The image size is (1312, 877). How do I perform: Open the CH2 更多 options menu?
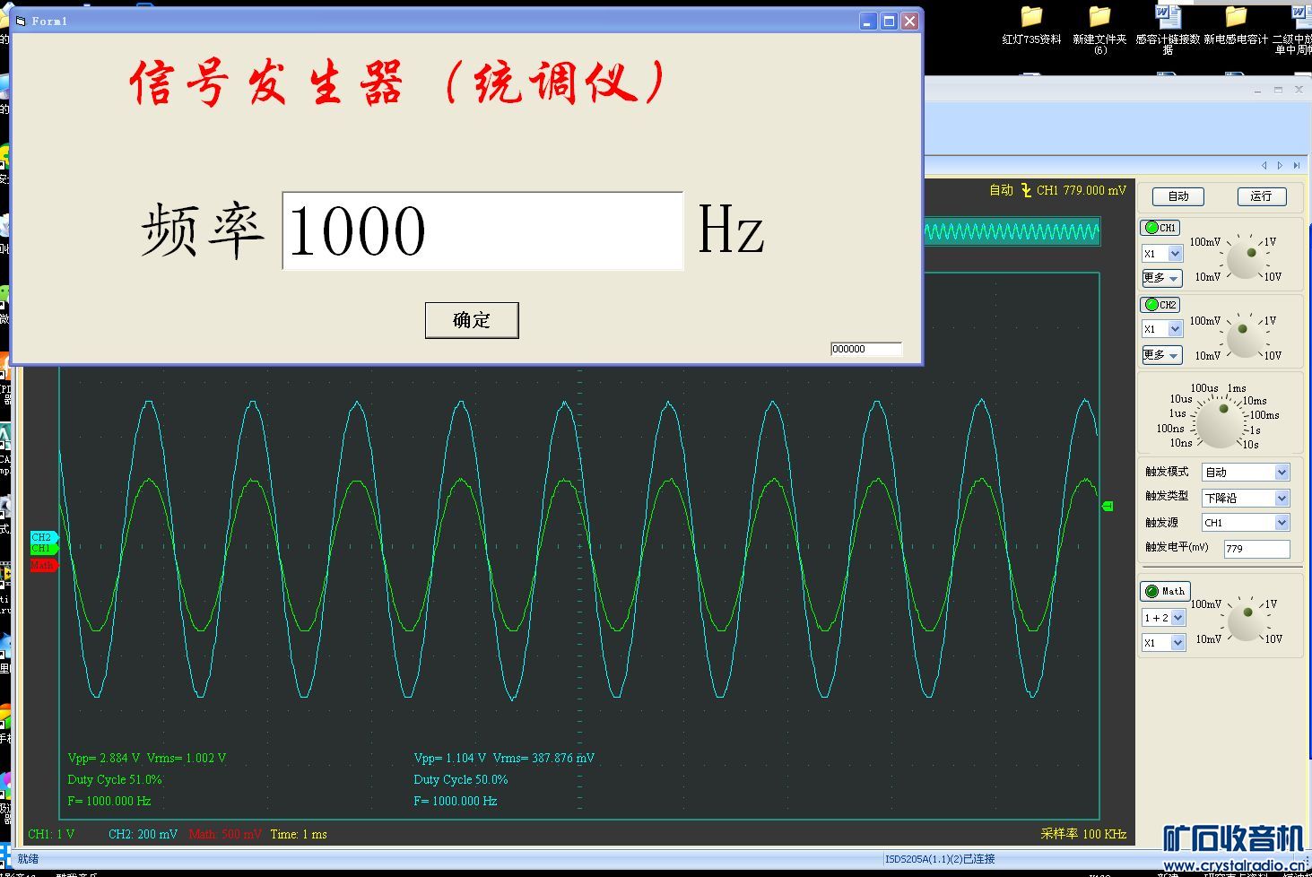(x=1161, y=355)
